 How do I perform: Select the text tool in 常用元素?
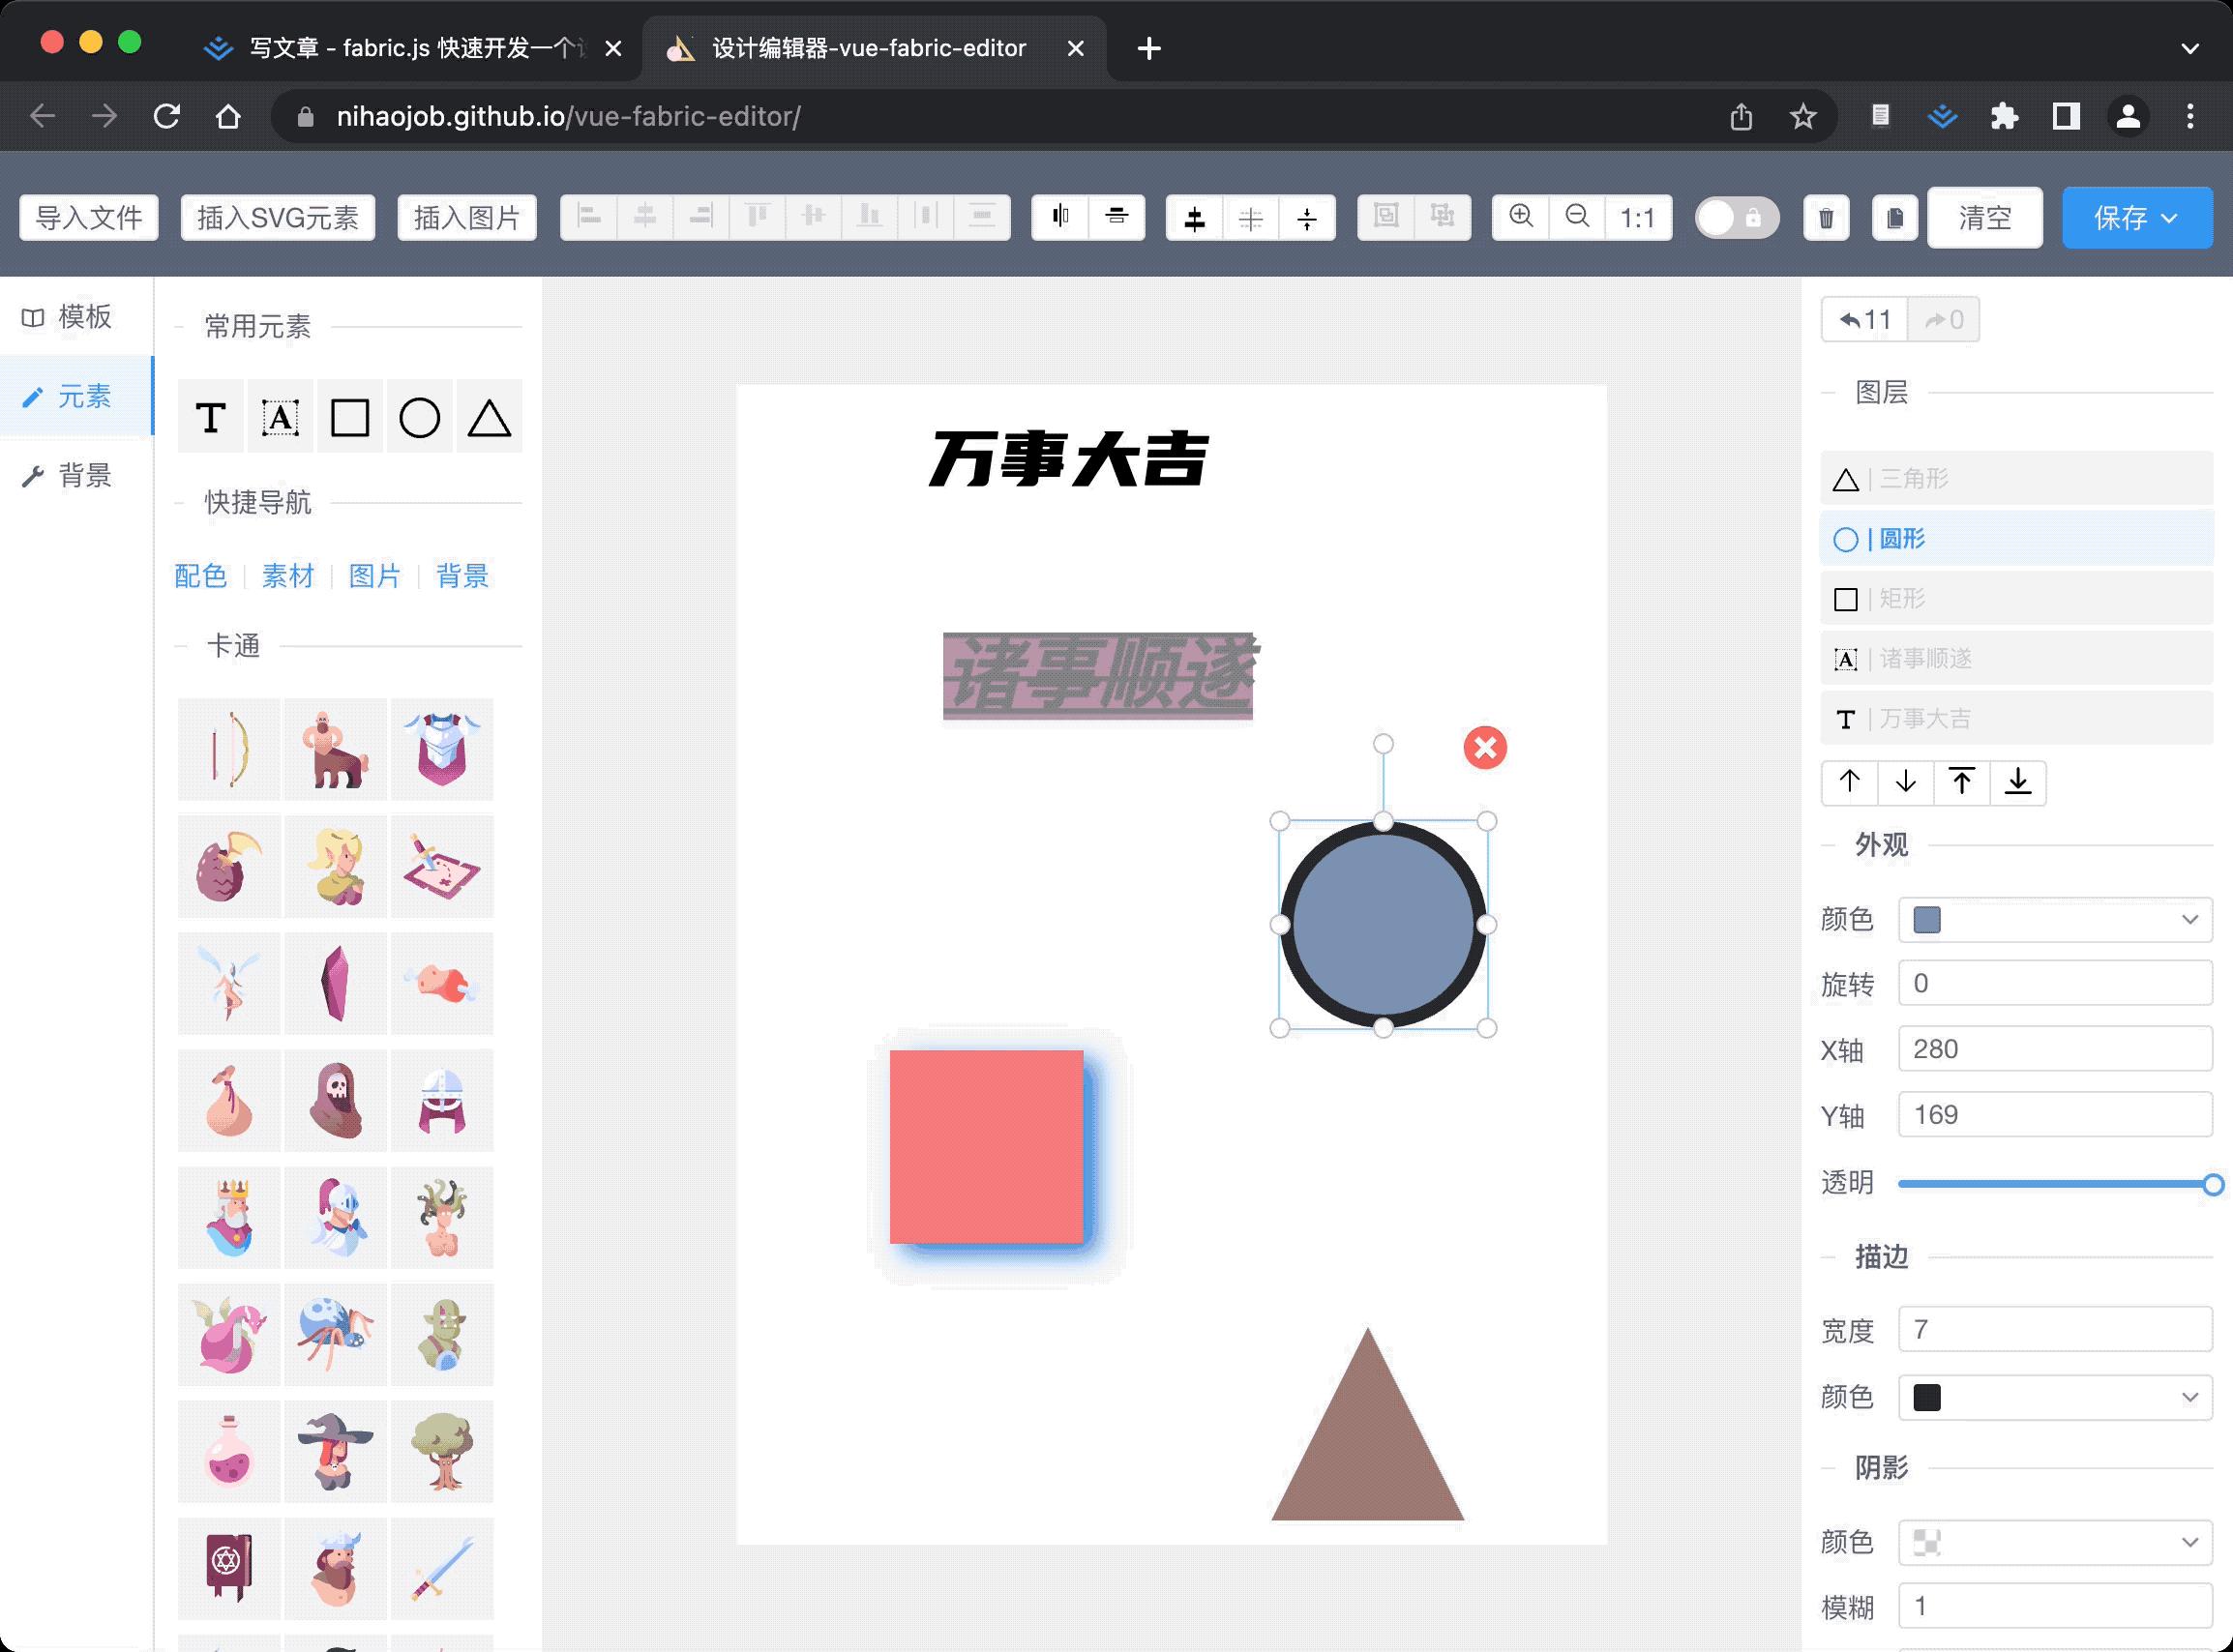pos(210,417)
